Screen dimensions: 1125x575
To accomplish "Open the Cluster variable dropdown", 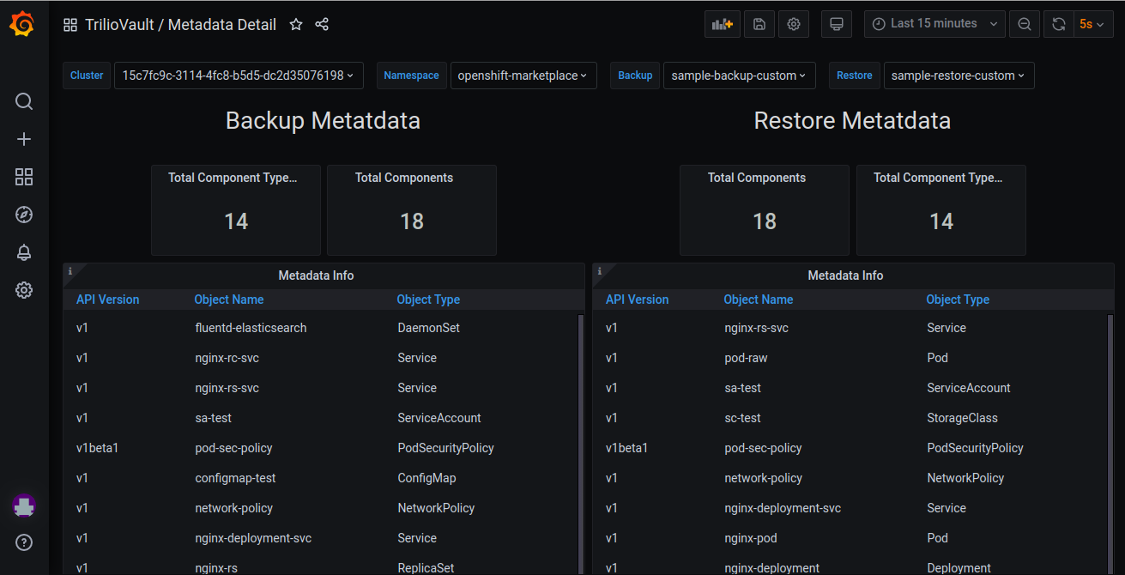I will pos(239,76).
